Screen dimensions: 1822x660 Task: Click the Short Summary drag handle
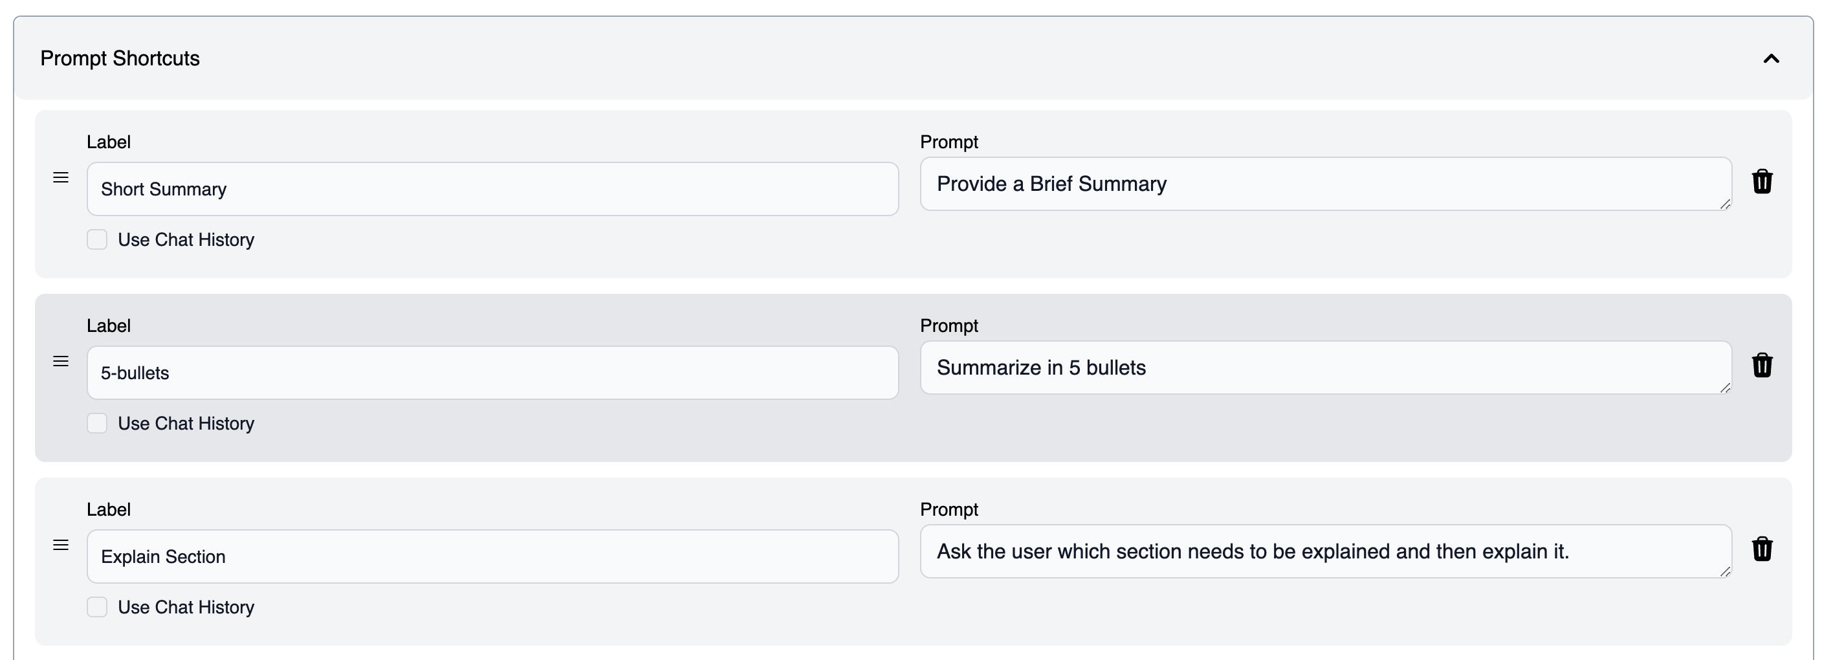point(61,177)
